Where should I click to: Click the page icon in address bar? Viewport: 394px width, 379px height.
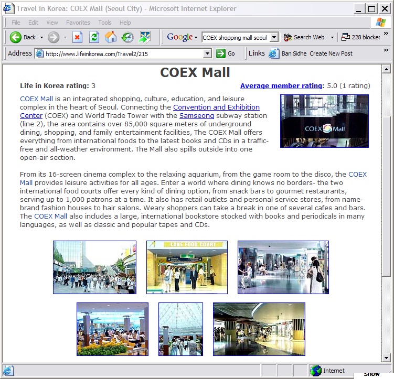pyautogui.click(x=39, y=53)
